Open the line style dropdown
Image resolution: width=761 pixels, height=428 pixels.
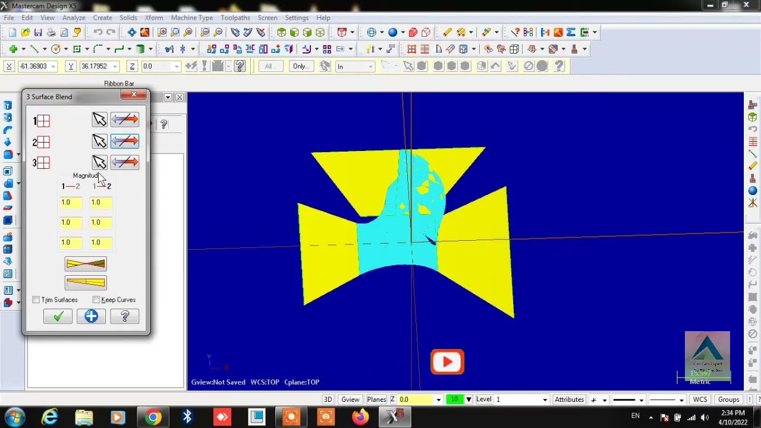point(641,399)
